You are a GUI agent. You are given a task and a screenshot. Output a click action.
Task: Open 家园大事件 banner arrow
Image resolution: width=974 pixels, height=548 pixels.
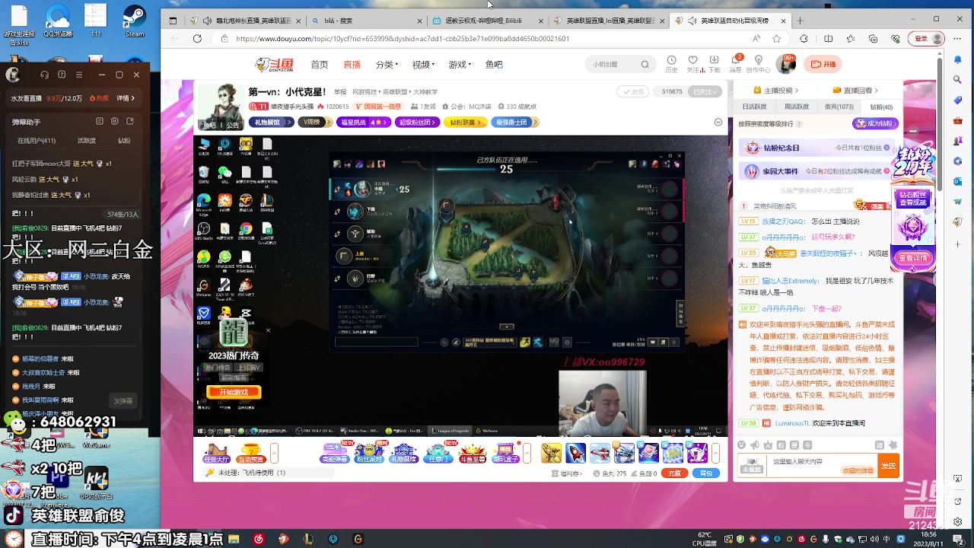(886, 172)
